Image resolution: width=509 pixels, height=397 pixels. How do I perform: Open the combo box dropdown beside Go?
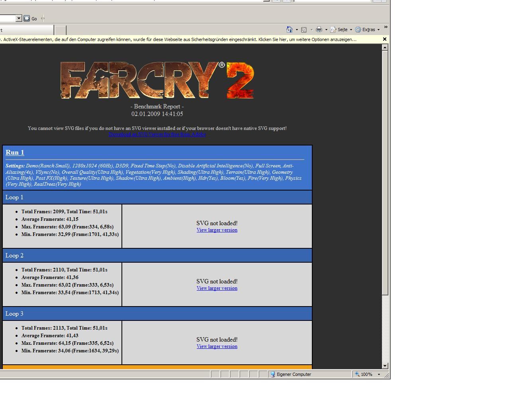click(19, 18)
